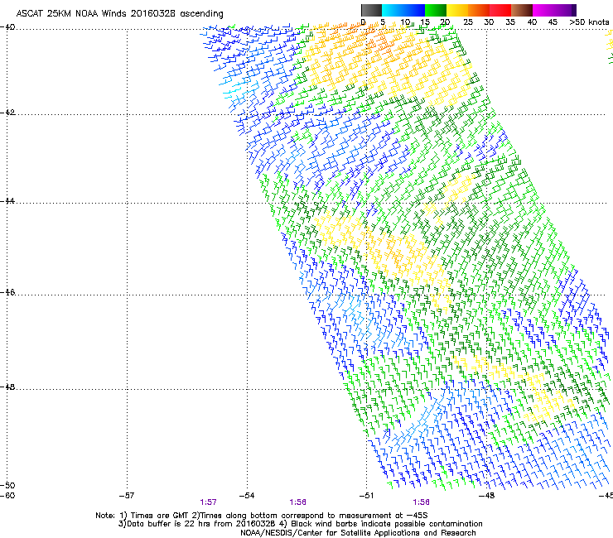The image size is (613, 538).
Task: Click the -51 longitude axis label
Action: point(367,496)
